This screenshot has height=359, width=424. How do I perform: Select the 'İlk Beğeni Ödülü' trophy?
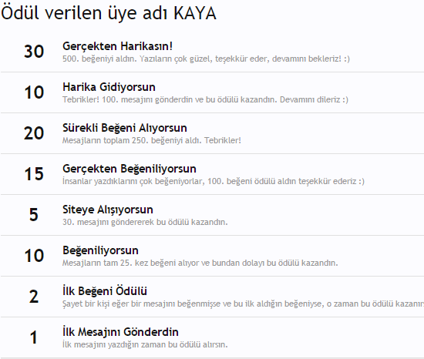point(105,291)
